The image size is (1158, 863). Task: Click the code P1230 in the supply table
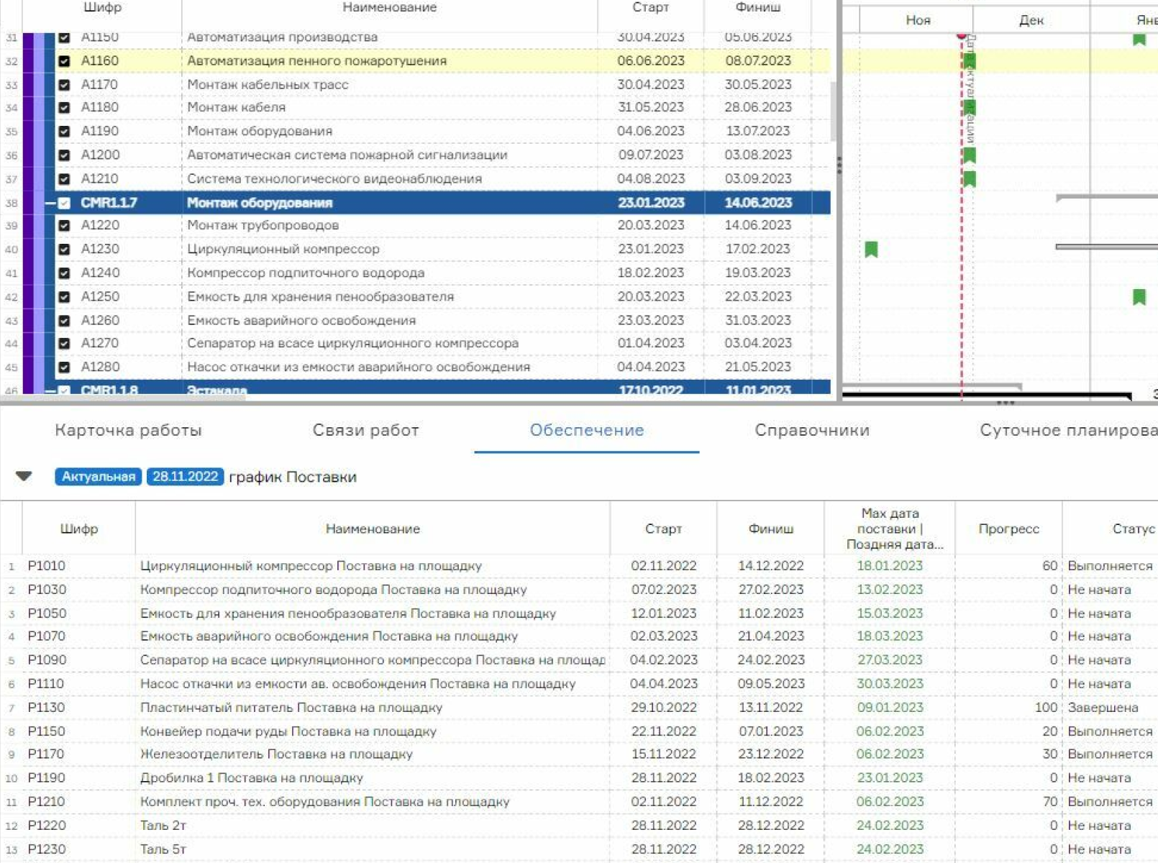coord(47,849)
